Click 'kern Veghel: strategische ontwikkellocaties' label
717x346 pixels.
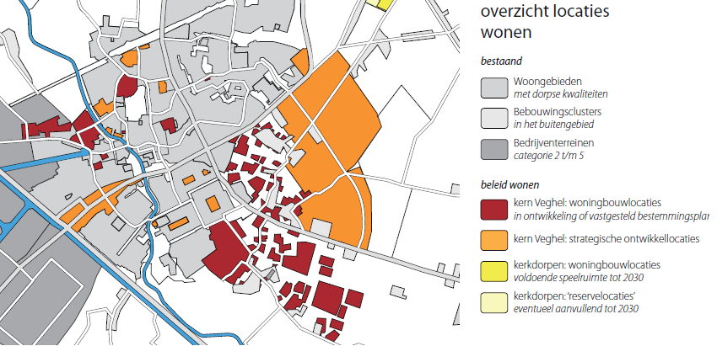pos(606,239)
